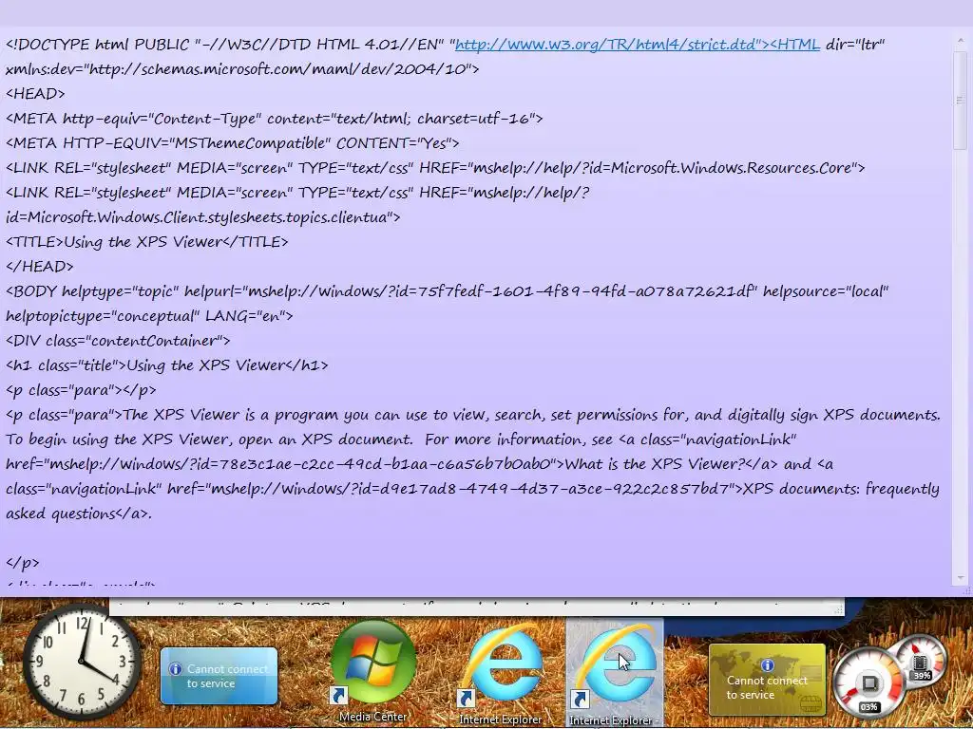The image size is (973, 729).
Task: Click the opening <HEAD> tag line
Action: tap(35, 94)
